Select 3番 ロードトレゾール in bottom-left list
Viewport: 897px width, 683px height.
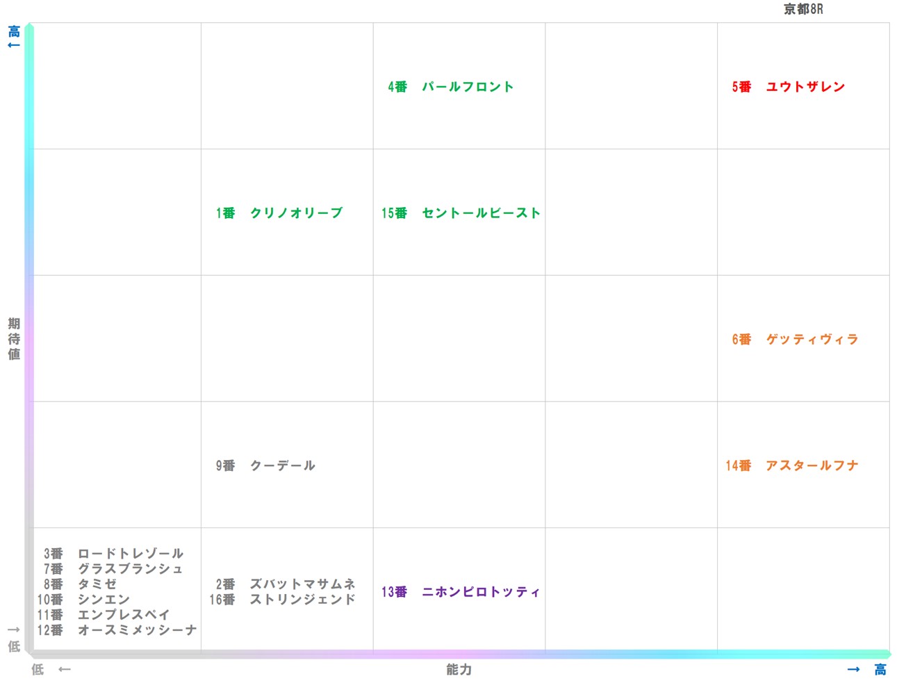113,554
